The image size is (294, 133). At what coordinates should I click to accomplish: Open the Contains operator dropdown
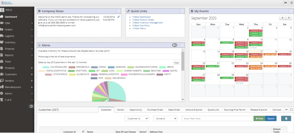(165, 118)
